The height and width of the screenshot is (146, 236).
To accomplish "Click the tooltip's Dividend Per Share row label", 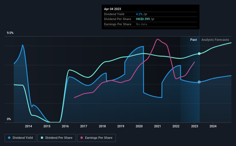I will pyautogui.click(x=117, y=19).
